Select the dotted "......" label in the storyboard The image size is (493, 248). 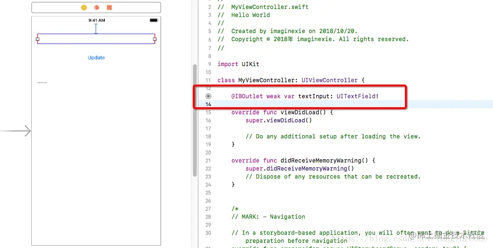[x=42, y=82]
